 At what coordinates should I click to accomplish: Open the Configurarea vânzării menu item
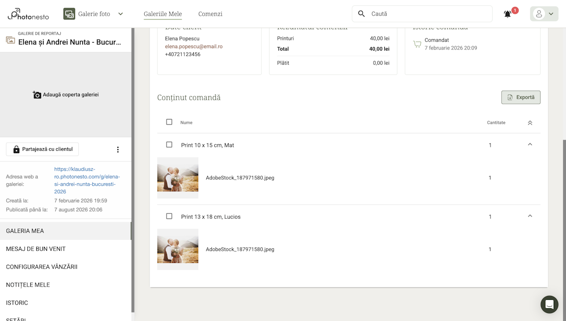[x=42, y=267]
